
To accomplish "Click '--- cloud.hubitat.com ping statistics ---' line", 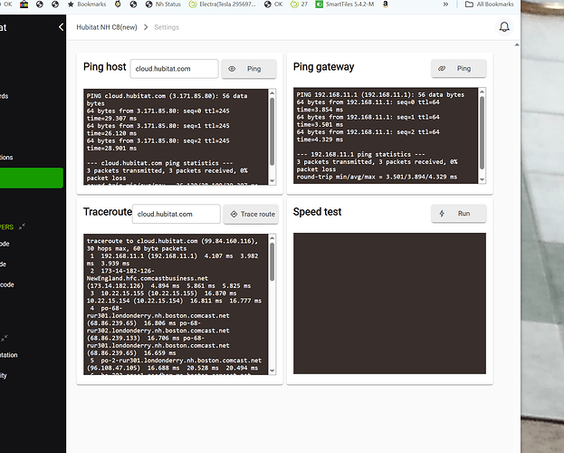I will [159, 163].
